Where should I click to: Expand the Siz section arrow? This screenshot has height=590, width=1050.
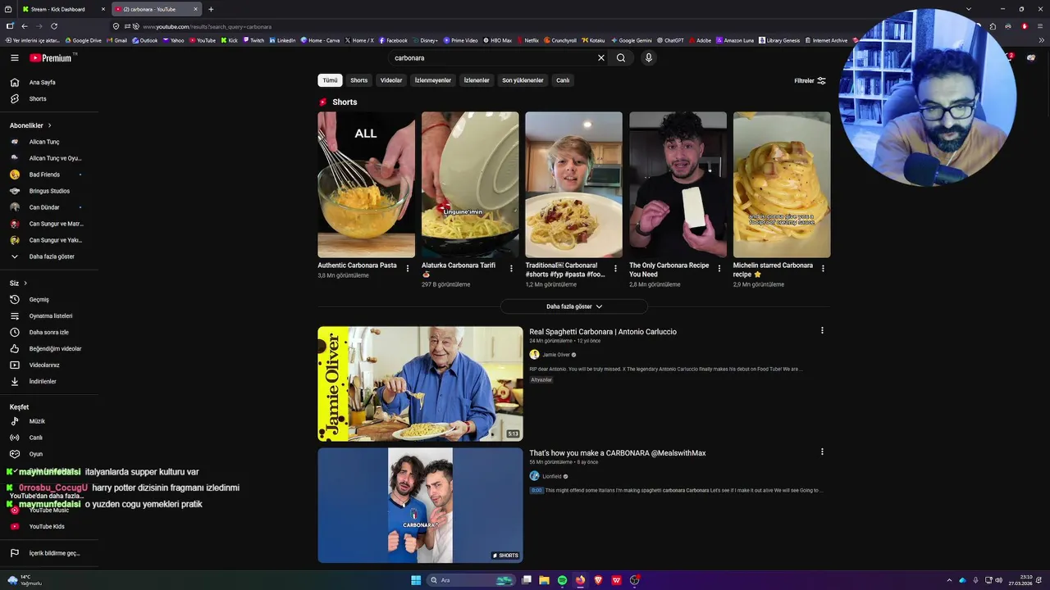[x=25, y=284]
